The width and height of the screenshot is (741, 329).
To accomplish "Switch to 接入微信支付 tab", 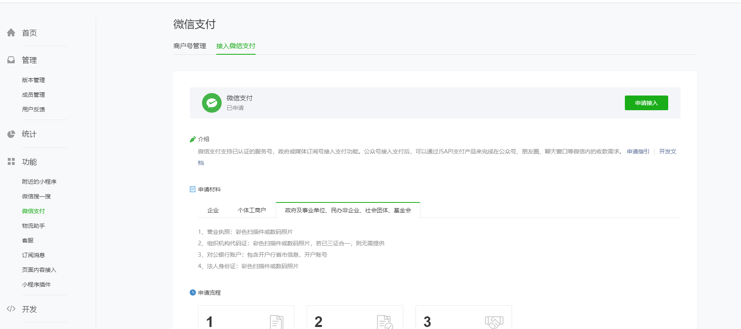I will [x=236, y=46].
